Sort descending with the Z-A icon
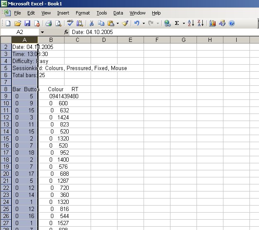This screenshot has height=230, width=259. [201, 23]
